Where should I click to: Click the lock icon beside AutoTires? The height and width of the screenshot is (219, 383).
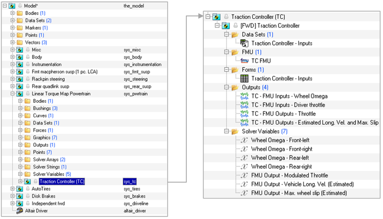point(28,189)
